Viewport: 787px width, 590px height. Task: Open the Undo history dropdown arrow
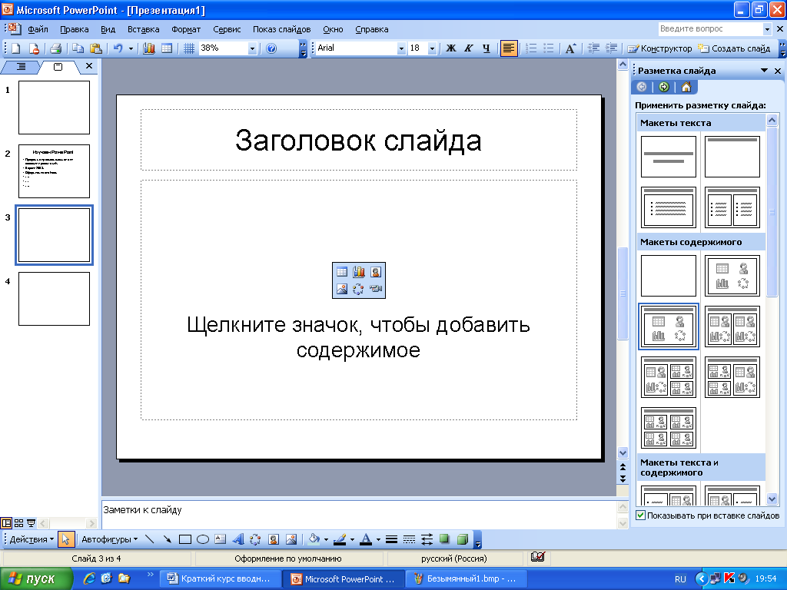(x=131, y=48)
